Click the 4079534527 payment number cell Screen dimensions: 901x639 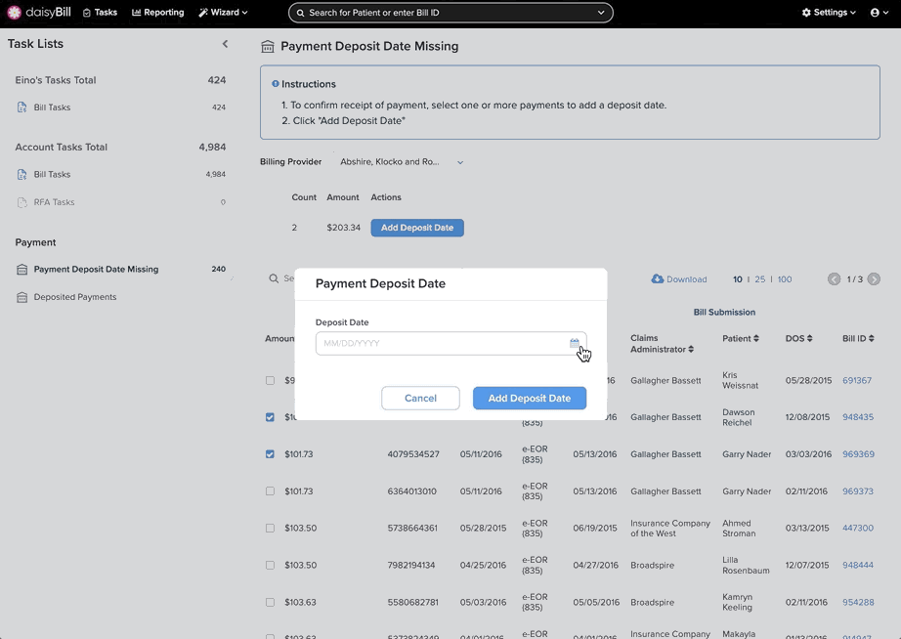(x=413, y=454)
